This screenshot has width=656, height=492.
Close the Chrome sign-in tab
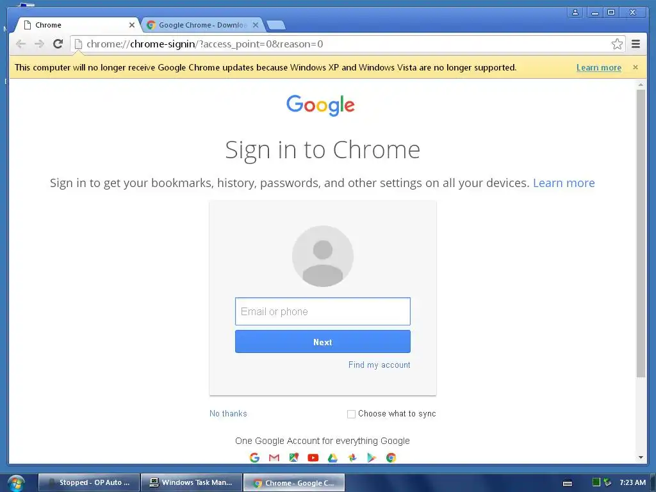[132, 25]
